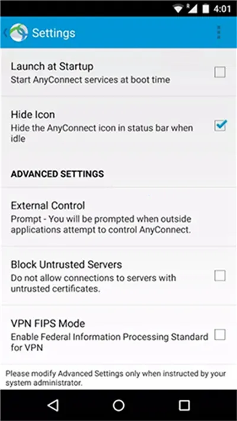Screen dimensions: 237x421
Task: Uncheck the Hide Icon checkbox
Action: pyautogui.click(x=220, y=126)
